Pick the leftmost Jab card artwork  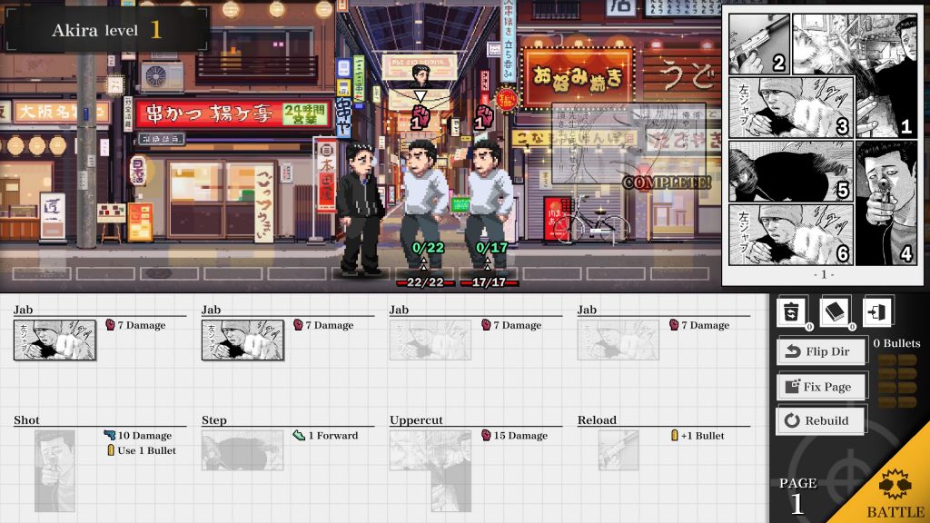54,340
